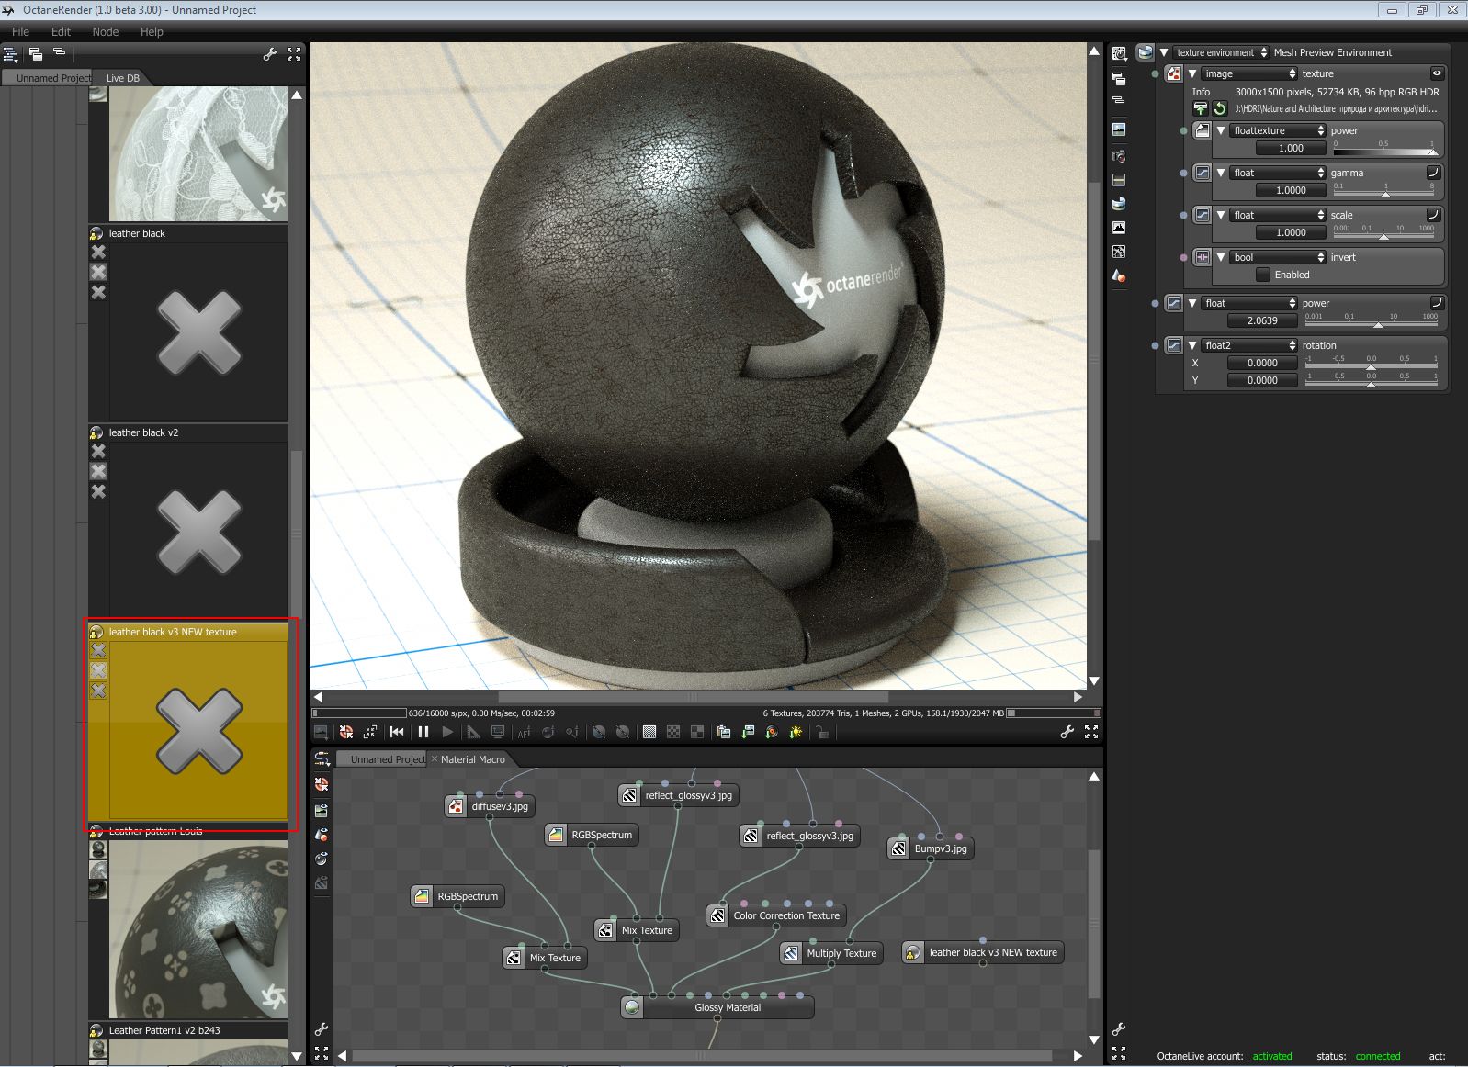Open node graph wrench settings
This screenshot has height=1067, width=1468.
click(322, 1029)
